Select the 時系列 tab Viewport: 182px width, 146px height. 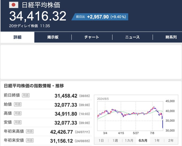pos(171,37)
